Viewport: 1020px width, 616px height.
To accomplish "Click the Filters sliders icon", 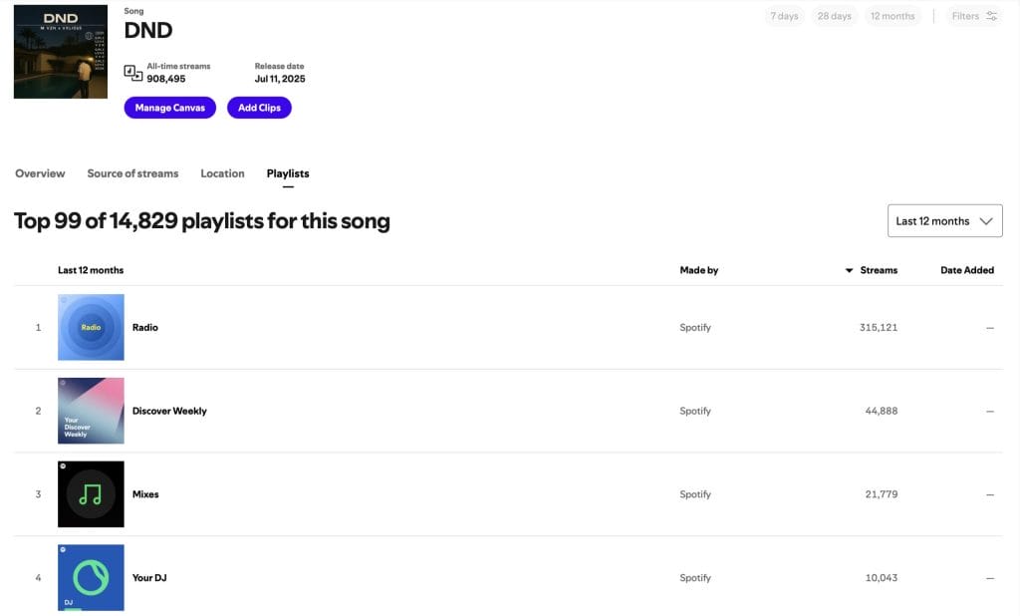I will pyautogui.click(x=991, y=16).
